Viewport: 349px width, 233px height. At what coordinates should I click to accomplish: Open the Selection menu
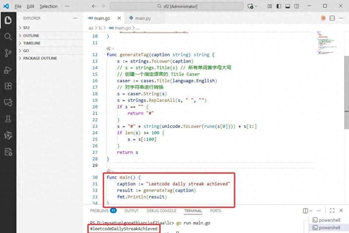click(x=49, y=6)
